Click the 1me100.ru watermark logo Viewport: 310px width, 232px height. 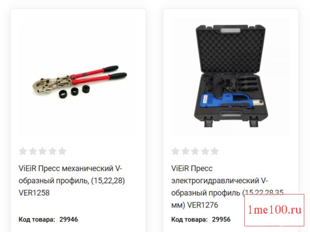[274, 210]
